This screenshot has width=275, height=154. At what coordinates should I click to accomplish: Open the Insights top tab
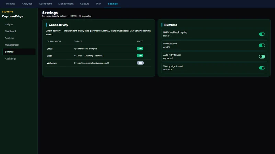[11, 4]
